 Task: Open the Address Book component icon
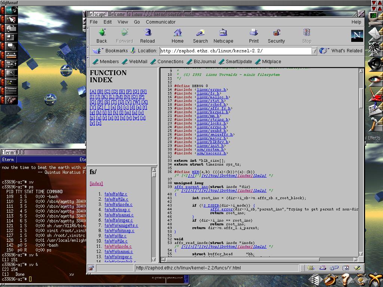click(x=346, y=268)
